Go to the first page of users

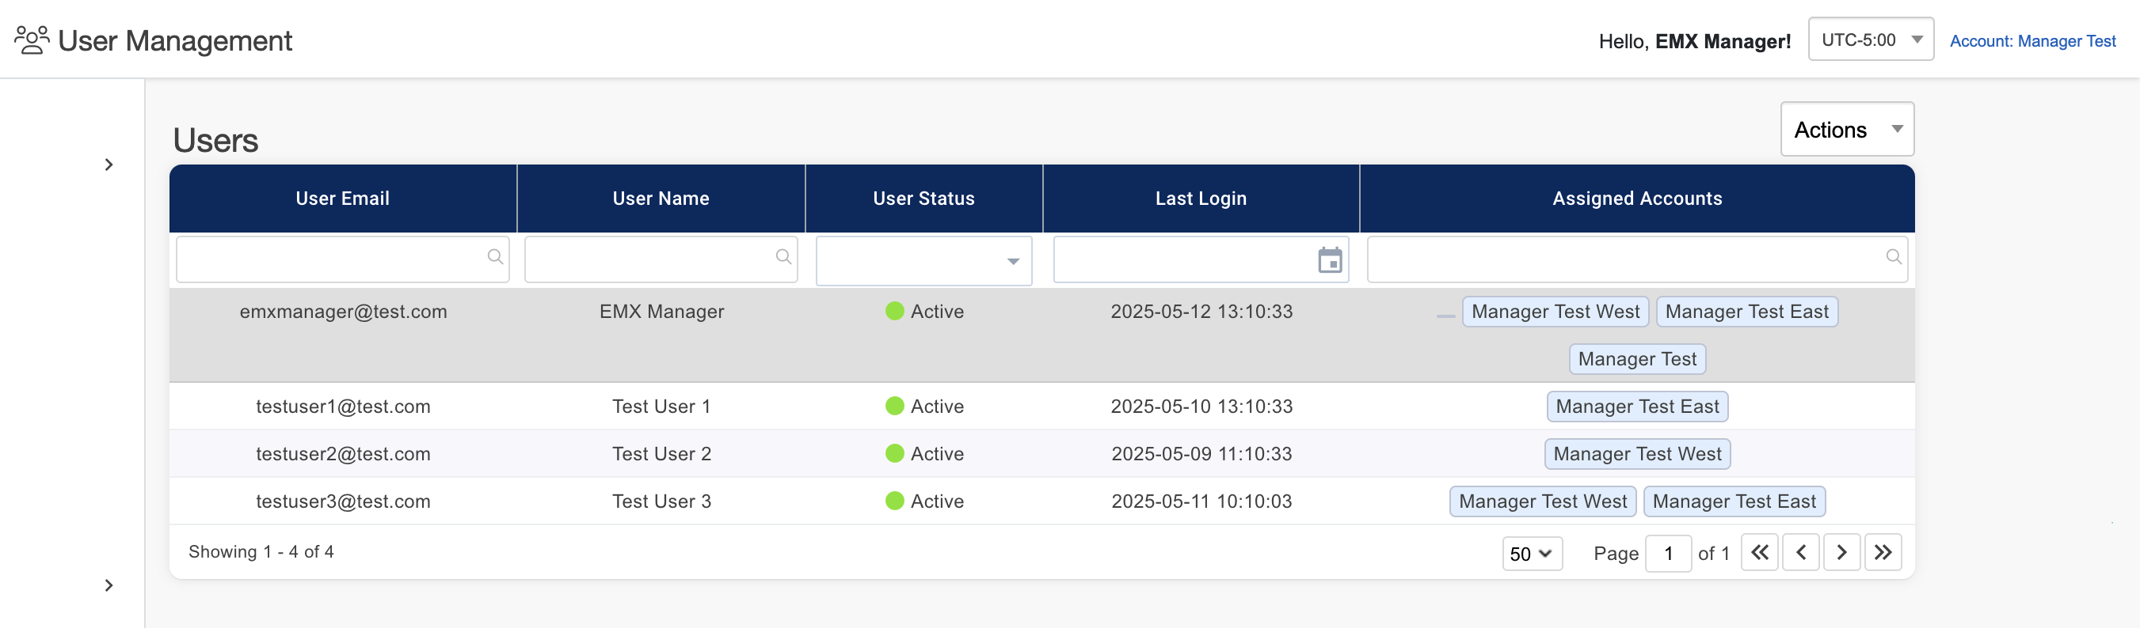coord(1760,553)
